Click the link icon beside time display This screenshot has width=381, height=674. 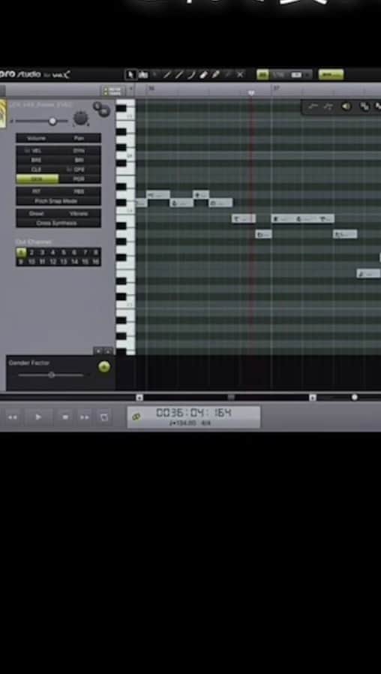point(136,417)
